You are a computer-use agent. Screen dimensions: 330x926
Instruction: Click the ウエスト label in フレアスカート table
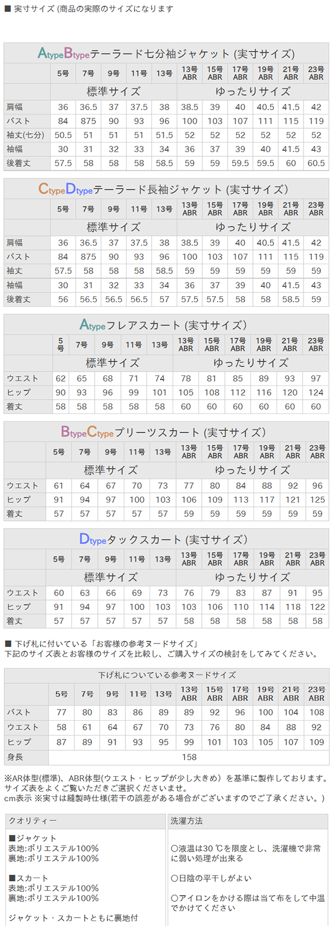23,378
